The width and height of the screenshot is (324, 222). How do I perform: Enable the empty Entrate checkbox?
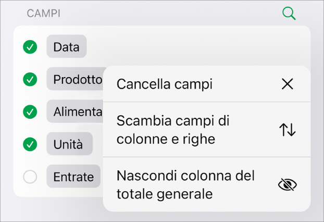click(30, 177)
